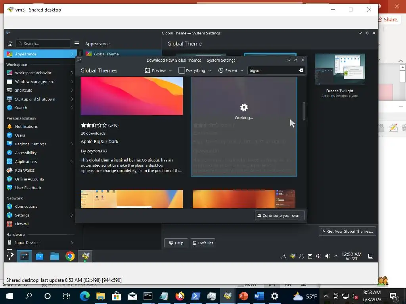Open the Search settings category
Screen dimensions: 406x304
pyautogui.click(x=40, y=108)
